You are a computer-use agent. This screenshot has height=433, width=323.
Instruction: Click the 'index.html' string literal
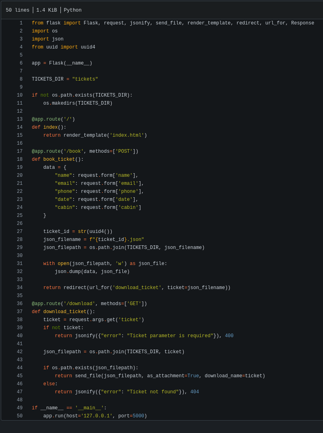click(x=127, y=135)
